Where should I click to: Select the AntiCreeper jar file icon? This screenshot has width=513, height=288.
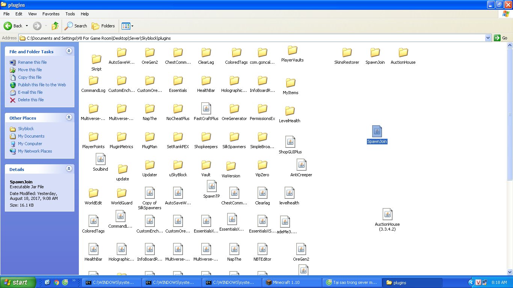301,165
